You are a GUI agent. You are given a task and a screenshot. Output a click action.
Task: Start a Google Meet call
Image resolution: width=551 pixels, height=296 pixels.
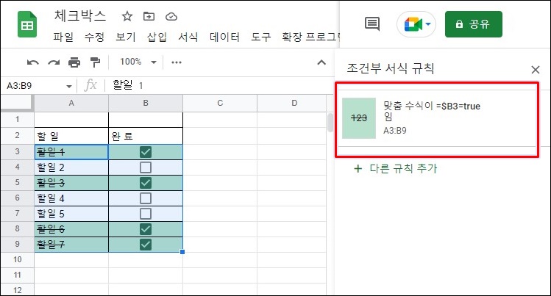point(416,24)
